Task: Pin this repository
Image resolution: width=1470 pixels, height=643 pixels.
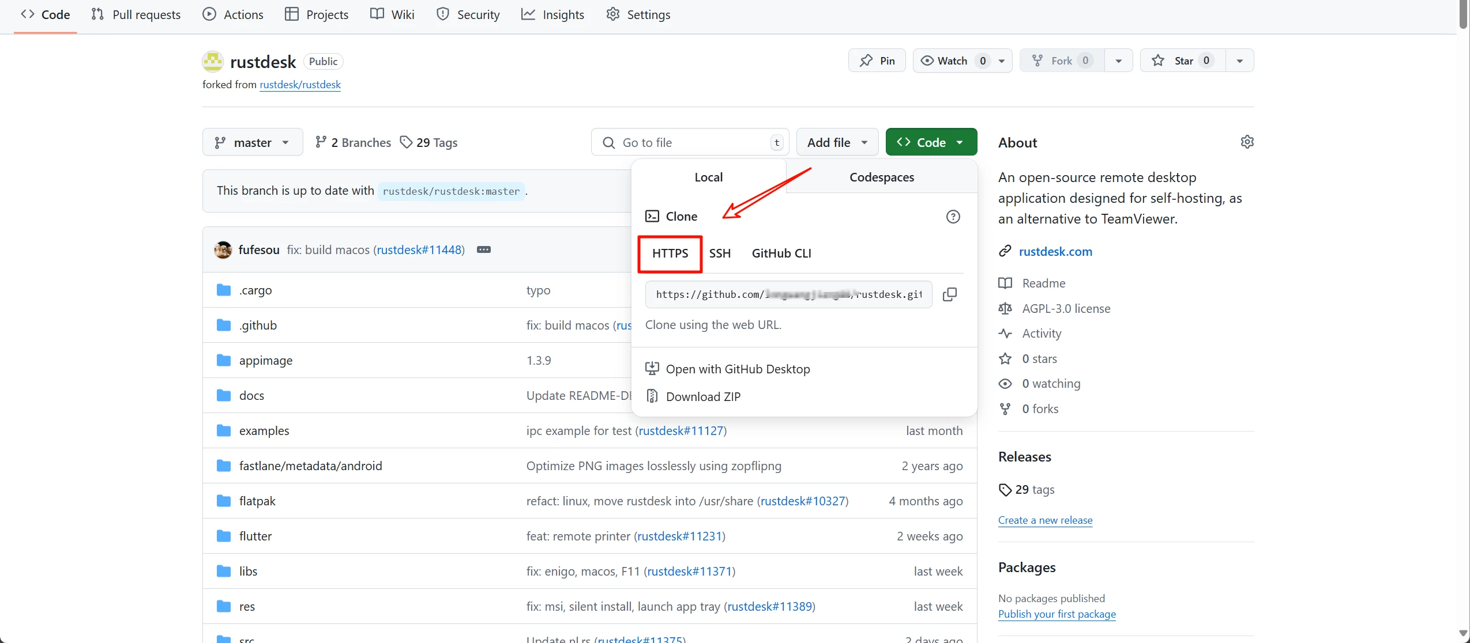Action: point(877,60)
